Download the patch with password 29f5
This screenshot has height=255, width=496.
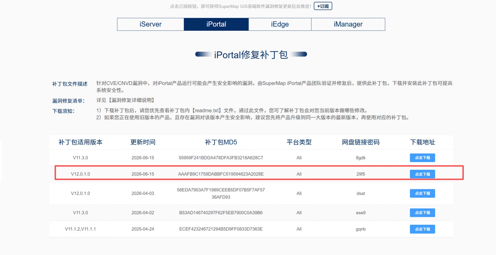point(422,174)
